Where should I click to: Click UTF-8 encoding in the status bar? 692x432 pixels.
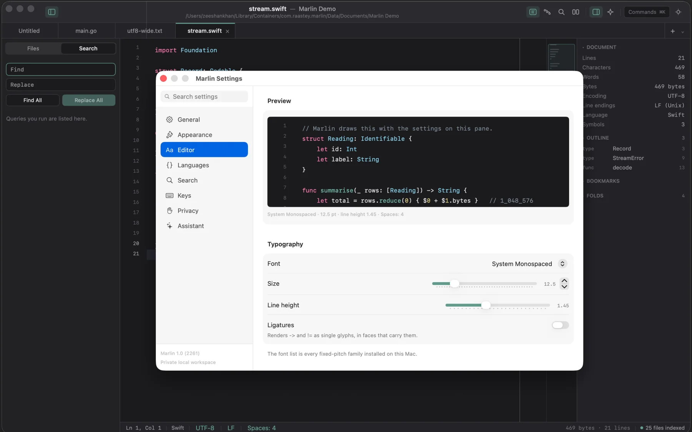pos(205,428)
